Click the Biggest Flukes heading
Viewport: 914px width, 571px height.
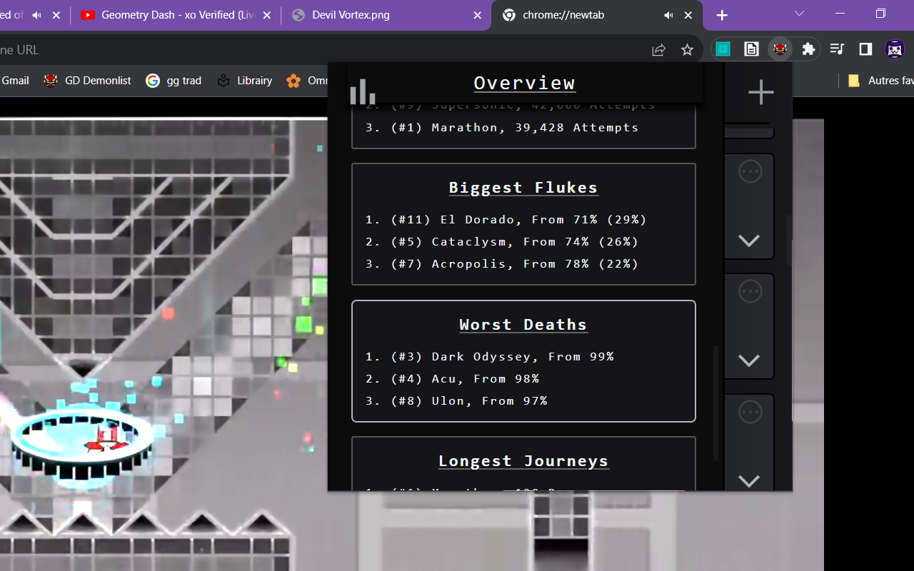pyautogui.click(x=523, y=188)
